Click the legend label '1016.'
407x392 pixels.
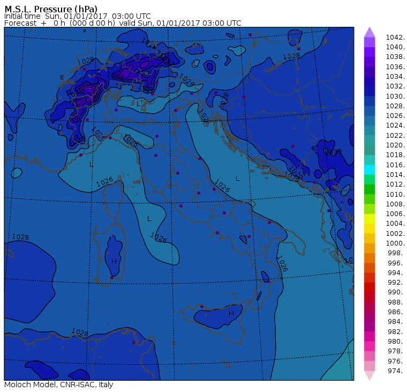tap(395, 165)
